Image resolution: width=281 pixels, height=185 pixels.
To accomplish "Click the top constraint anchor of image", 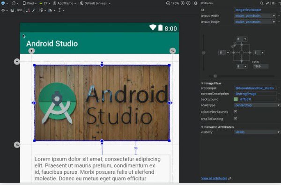I will [x=102, y=65].
